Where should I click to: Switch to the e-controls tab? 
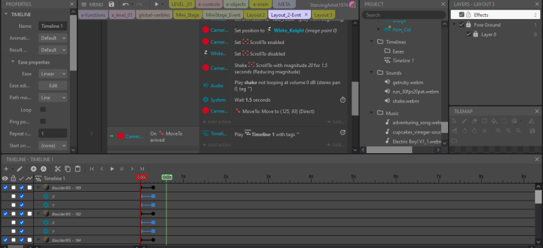[x=208, y=5]
